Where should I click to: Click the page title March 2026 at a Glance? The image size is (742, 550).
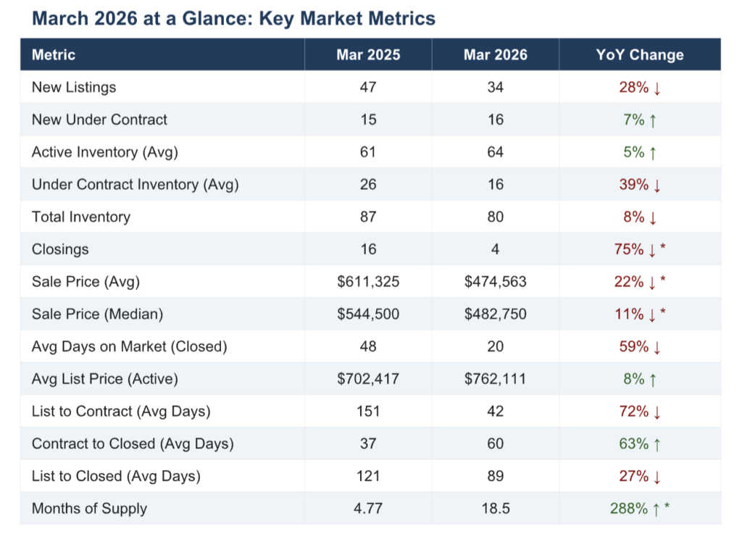click(233, 18)
